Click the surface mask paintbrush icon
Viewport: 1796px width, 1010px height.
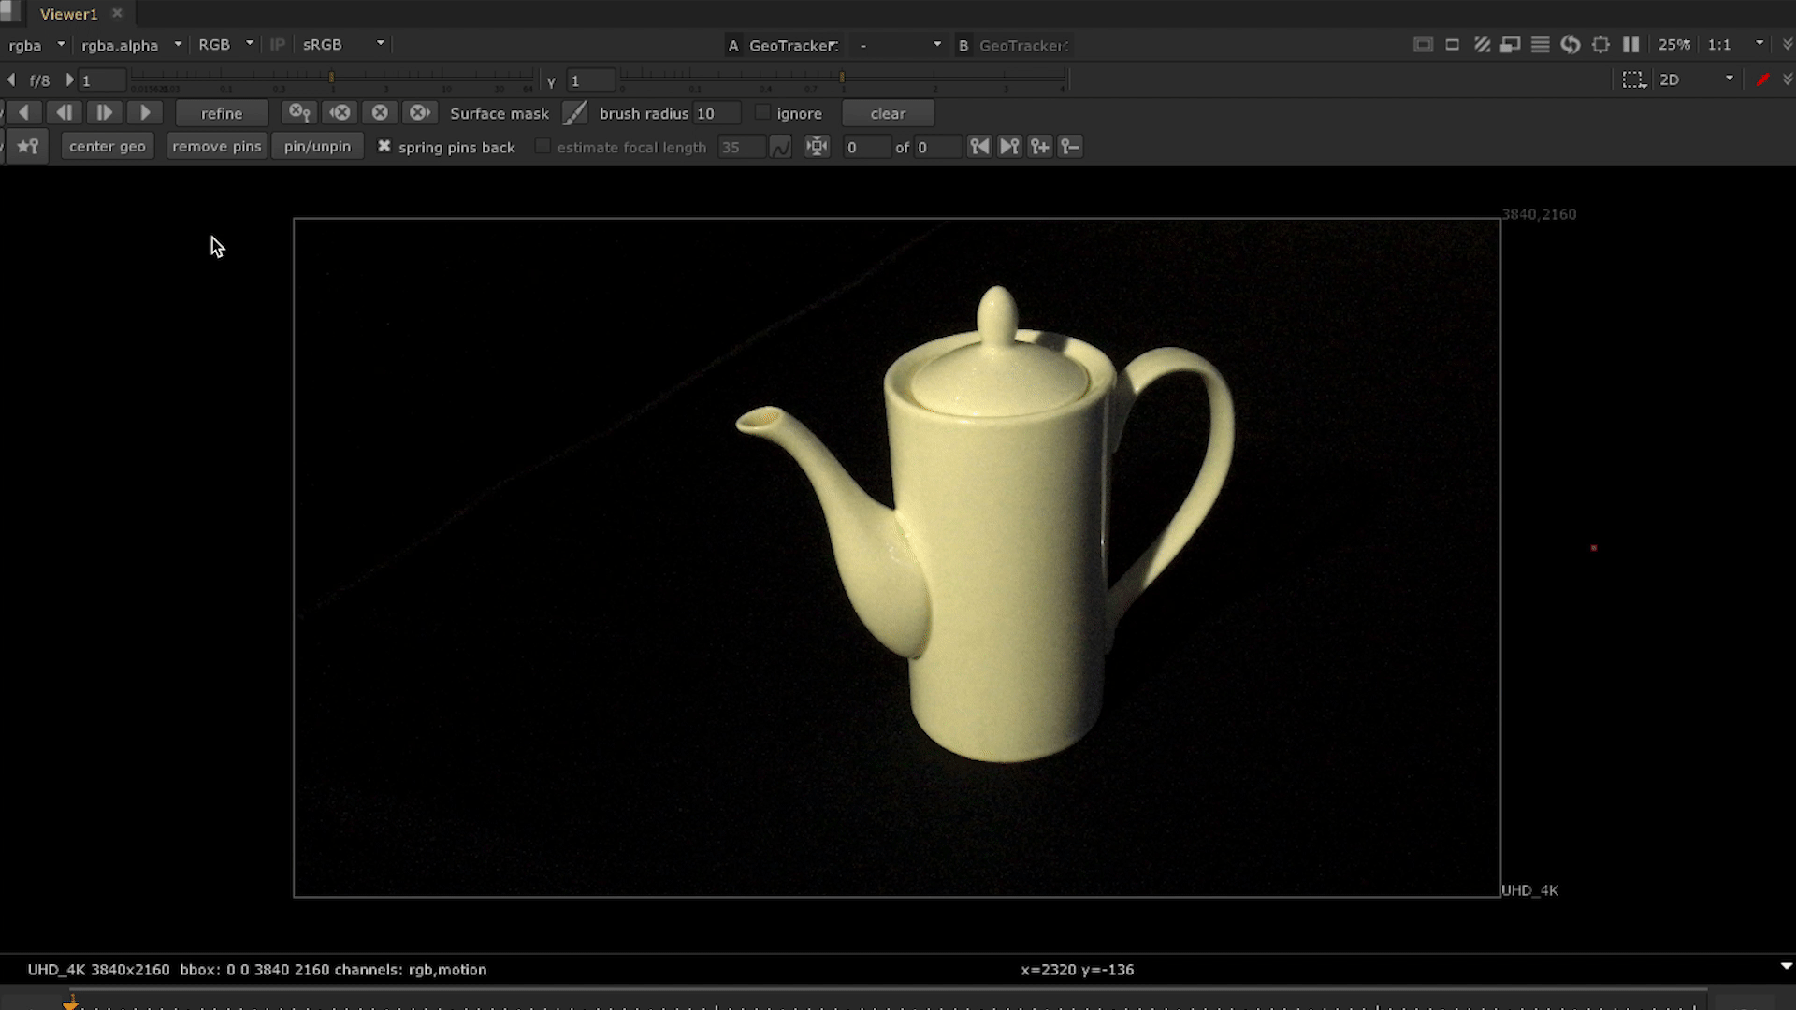[574, 113]
